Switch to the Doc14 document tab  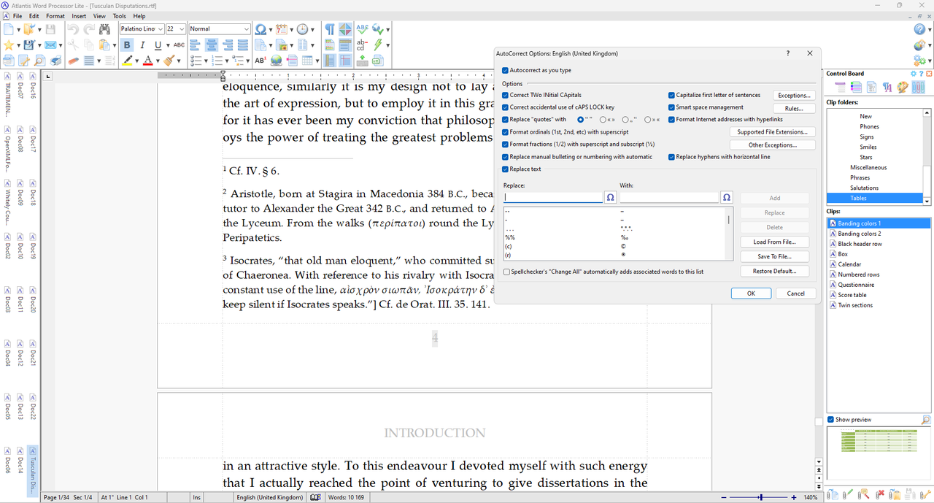click(20, 461)
